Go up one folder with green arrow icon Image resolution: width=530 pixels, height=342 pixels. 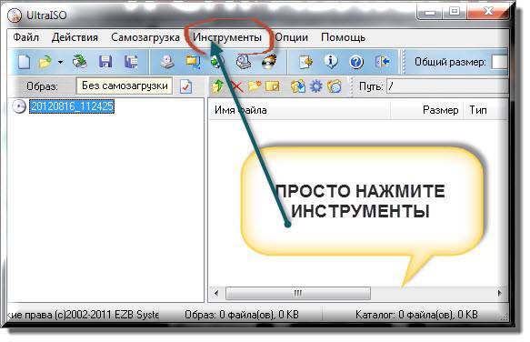click(217, 86)
